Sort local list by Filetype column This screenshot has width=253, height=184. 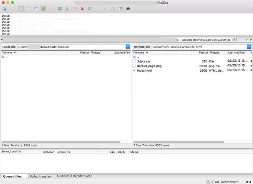pos(101,52)
